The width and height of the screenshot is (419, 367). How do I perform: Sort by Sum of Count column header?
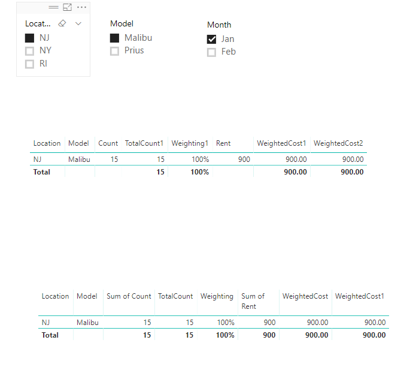click(129, 296)
